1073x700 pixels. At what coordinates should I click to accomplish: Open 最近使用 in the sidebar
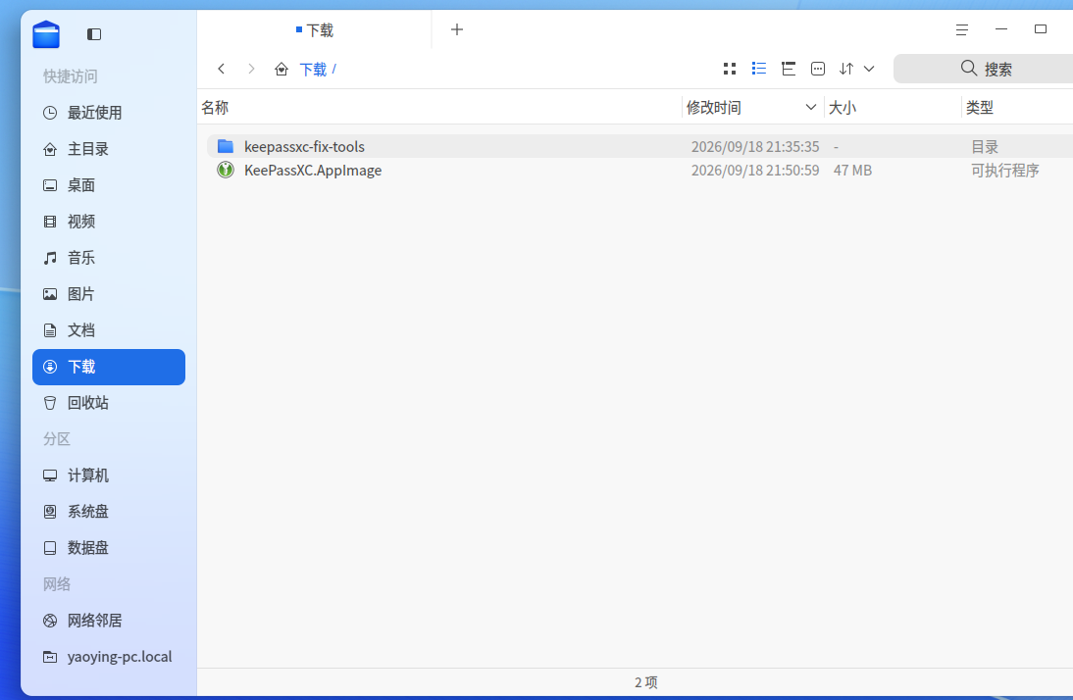pos(109,112)
